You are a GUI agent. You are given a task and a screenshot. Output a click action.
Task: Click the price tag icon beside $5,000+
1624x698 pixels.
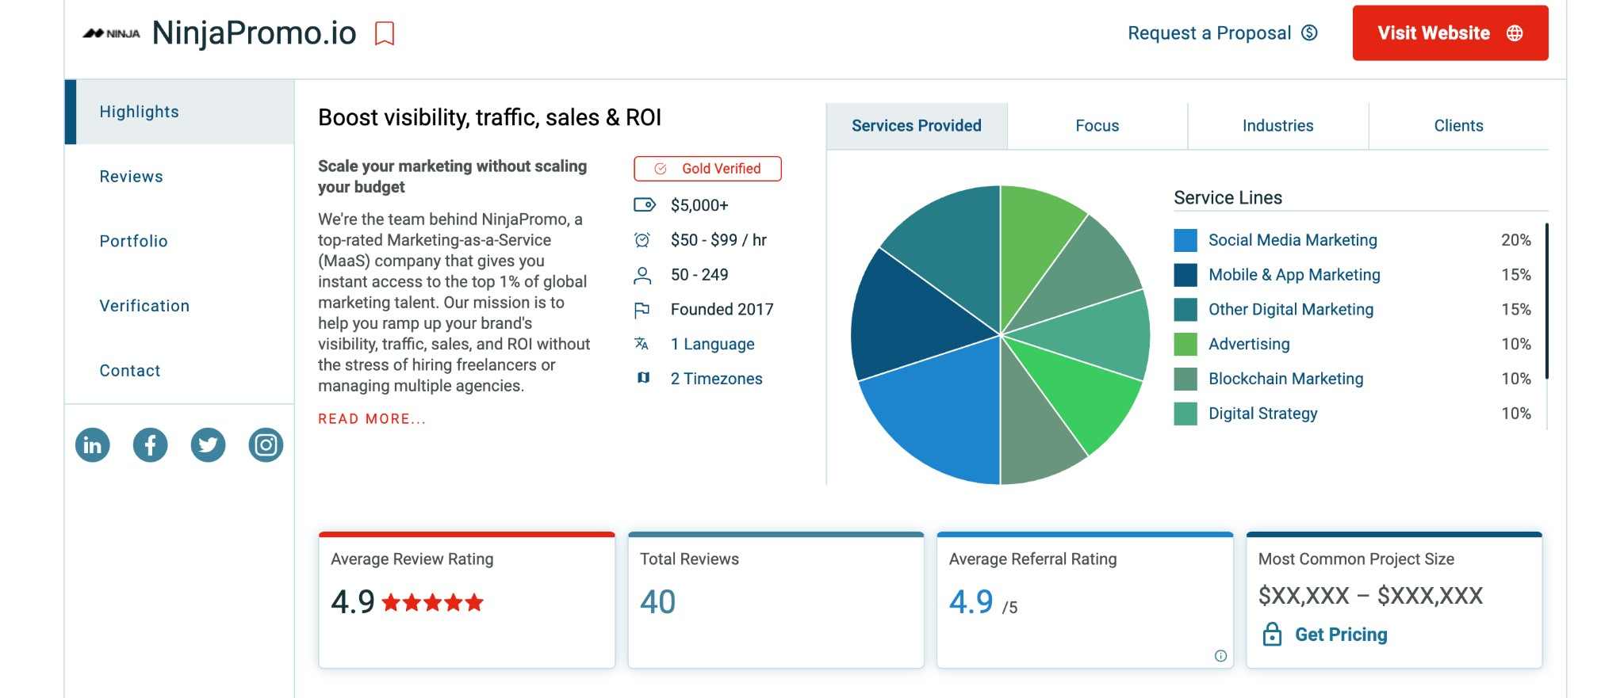[644, 205]
